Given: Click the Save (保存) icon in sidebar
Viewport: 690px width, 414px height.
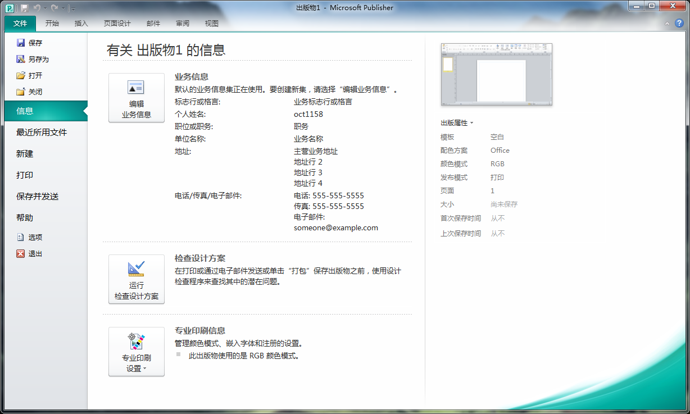Looking at the screenshot, I should [x=21, y=43].
